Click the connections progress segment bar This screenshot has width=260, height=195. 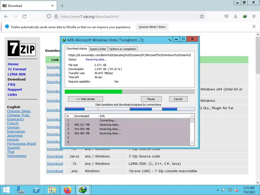point(130,109)
